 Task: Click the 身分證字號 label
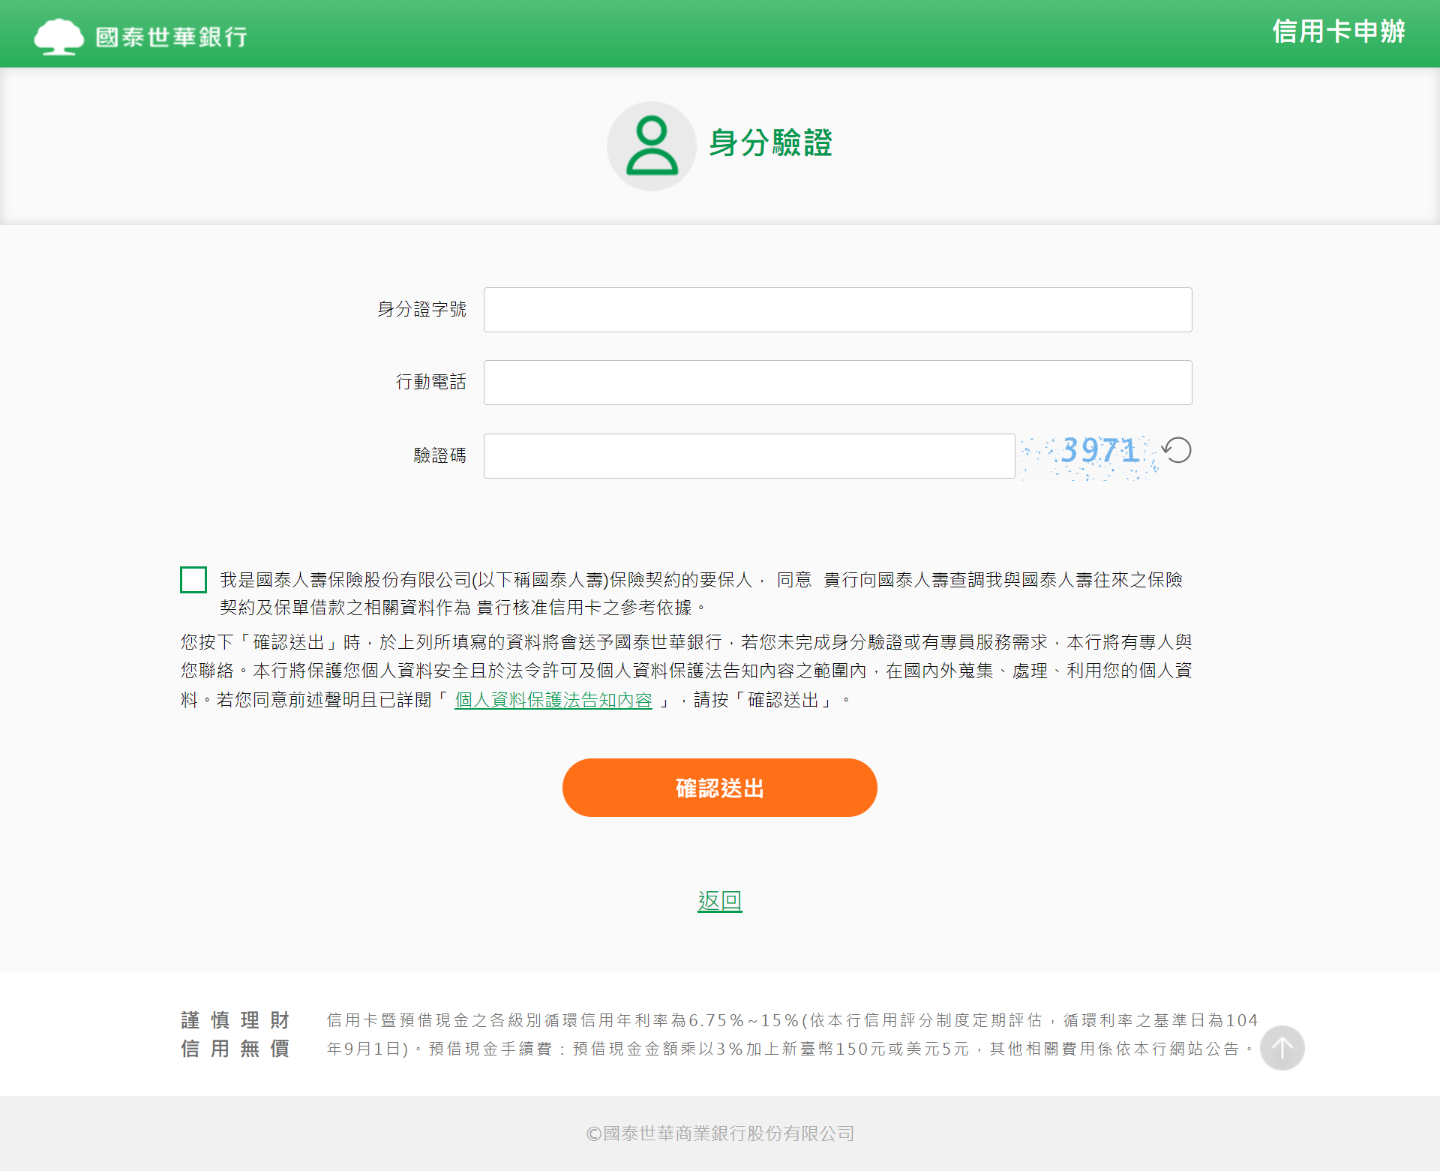[x=421, y=309]
